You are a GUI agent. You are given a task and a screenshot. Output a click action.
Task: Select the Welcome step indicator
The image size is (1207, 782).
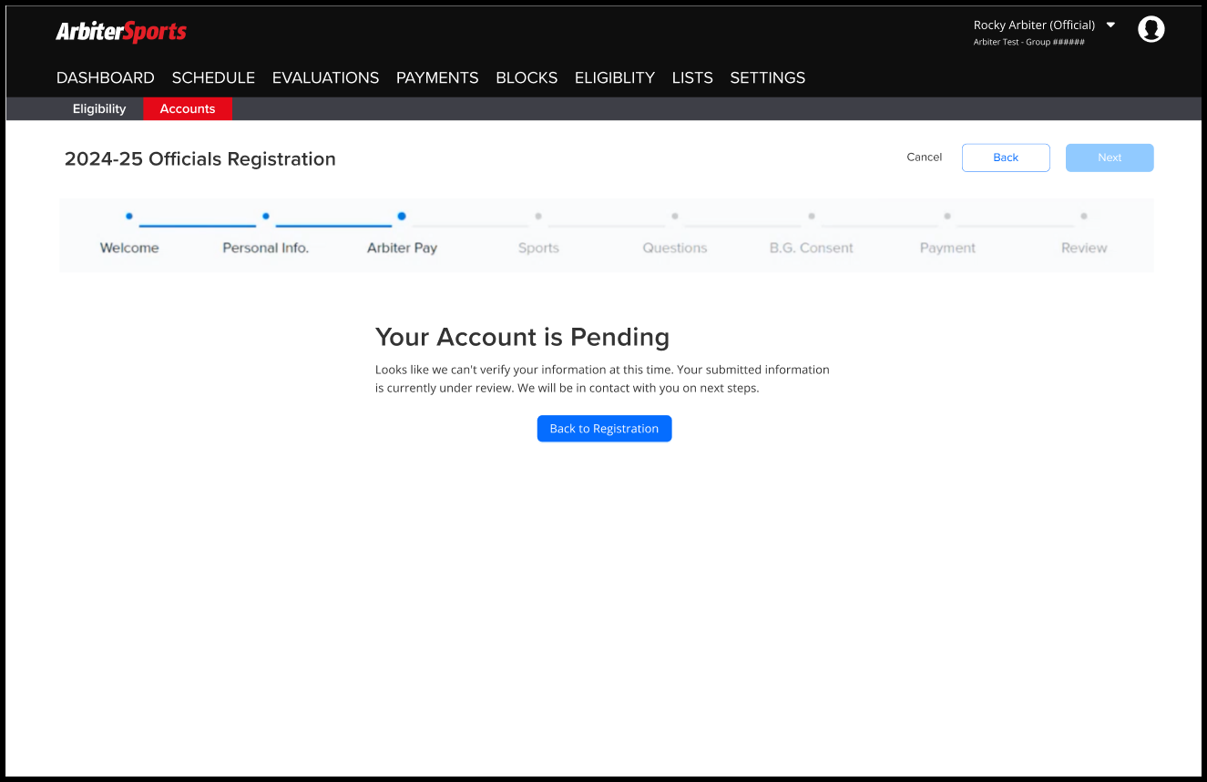click(128, 216)
